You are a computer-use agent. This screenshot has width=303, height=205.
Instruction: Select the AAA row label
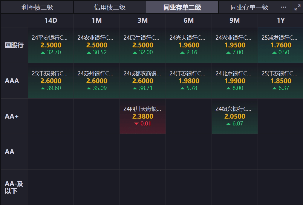pos(12,81)
